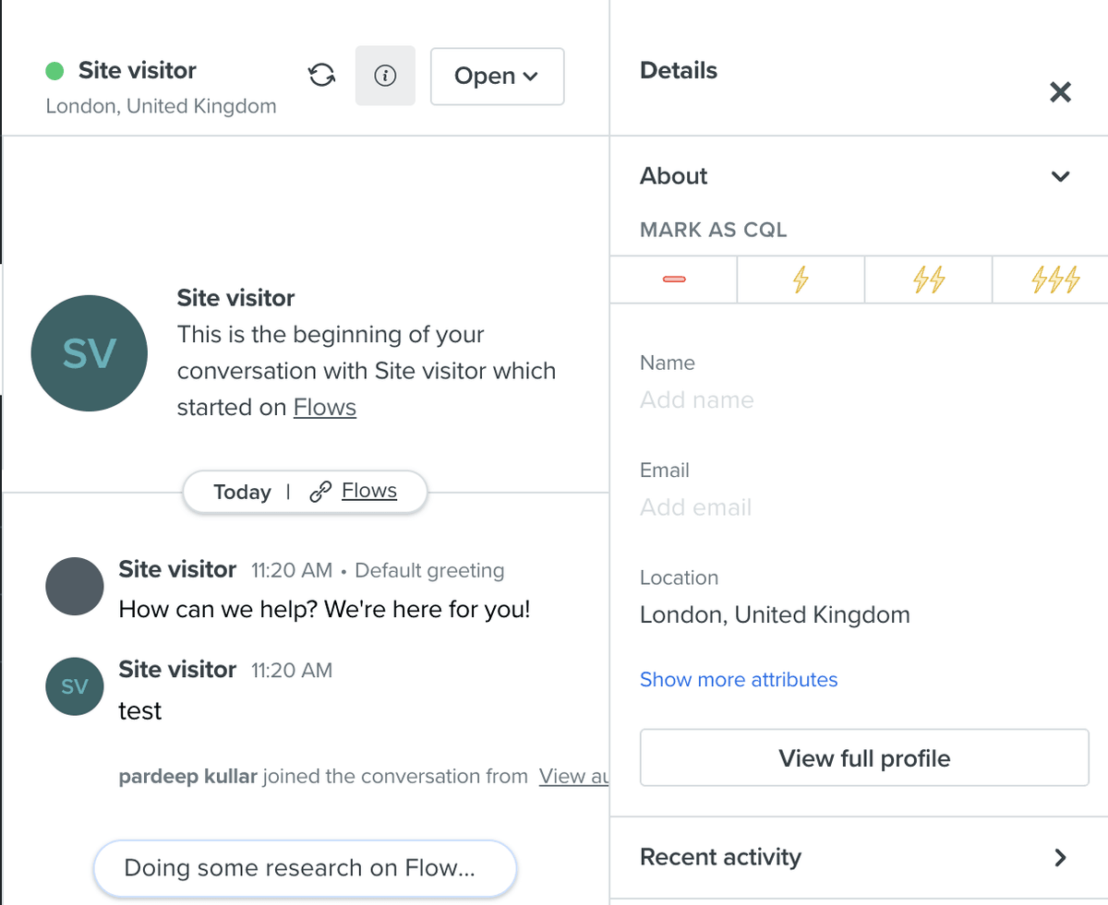Click the Add name field
The width and height of the screenshot is (1108, 905).
[697, 400]
